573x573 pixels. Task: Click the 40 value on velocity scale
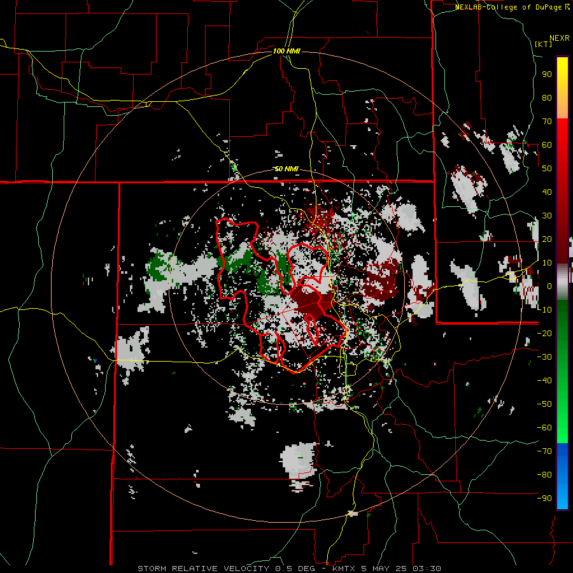[x=547, y=192]
